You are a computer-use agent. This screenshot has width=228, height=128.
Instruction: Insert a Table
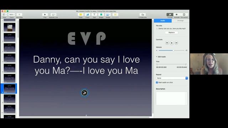tap(81, 15)
